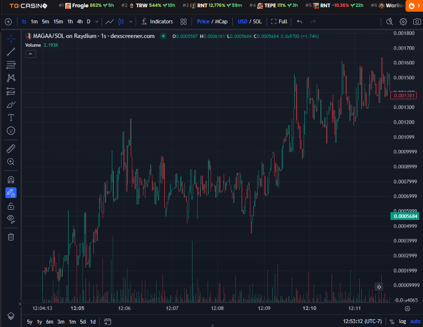Expand the candle style dropdown arrow
Image resolution: width=423 pixels, height=327 pixels.
click(130, 21)
